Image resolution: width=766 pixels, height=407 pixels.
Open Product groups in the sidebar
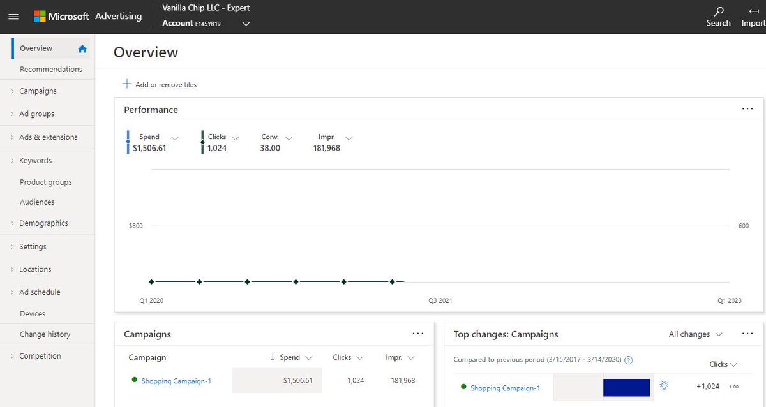tap(46, 182)
